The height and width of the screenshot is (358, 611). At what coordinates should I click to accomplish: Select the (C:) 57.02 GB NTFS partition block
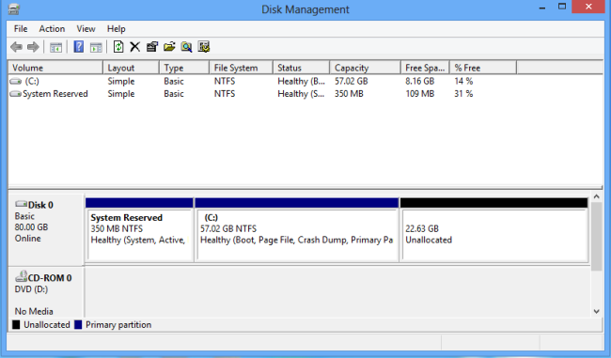[296, 230]
